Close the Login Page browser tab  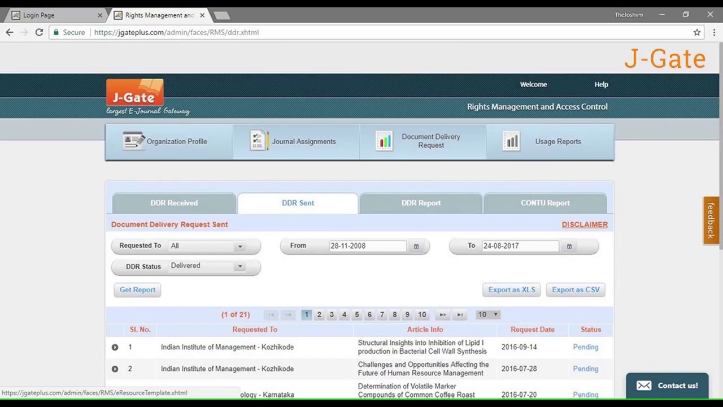(100, 15)
